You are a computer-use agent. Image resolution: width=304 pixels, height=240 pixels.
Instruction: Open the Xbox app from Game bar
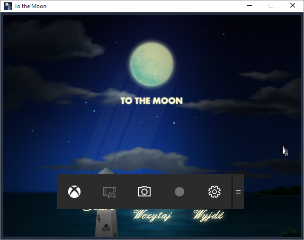coord(74,192)
